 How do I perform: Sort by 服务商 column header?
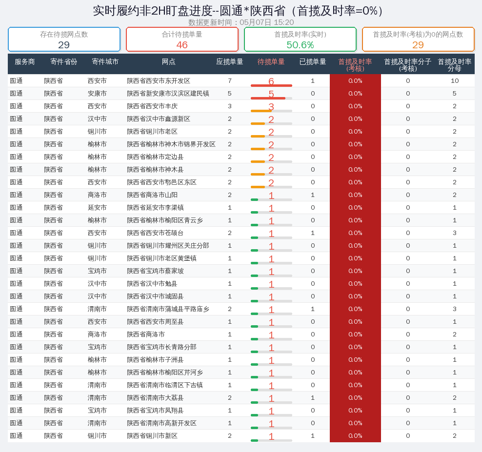pyautogui.click(x=24, y=62)
